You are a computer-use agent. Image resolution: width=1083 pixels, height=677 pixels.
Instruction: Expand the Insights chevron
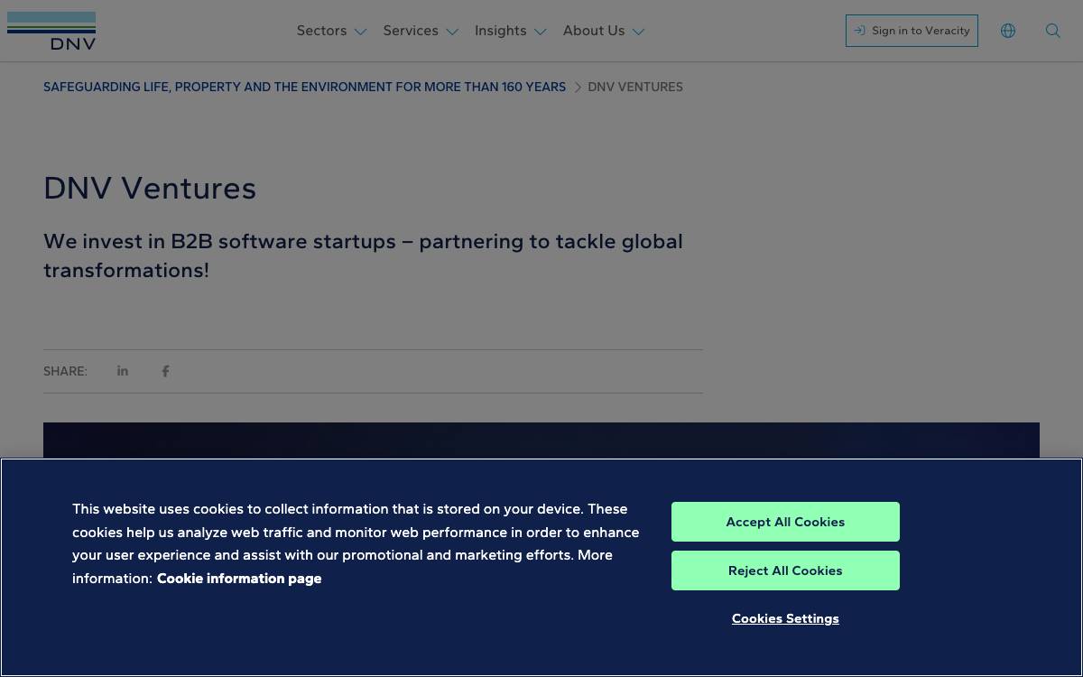coord(540,32)
